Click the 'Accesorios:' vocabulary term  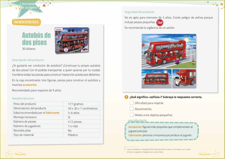point(135,127)
